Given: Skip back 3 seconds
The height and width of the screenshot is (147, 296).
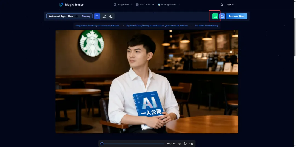Looking at the screenshot, I should click(x=180, y=144).
